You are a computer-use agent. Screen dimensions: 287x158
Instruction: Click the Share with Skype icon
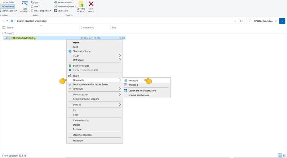click(x=70, y=51)
